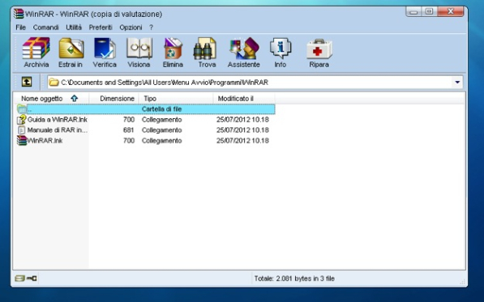The width and height of the screenshot is (484, 302).
Task: Open the ? help menu
Action: (152, 28)
